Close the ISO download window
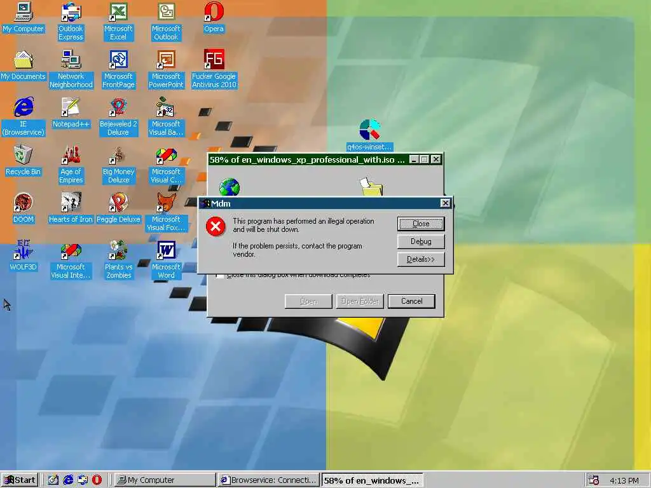Viewport: 651px width, 488px height. pyautogui.click(x=435, y=159)
